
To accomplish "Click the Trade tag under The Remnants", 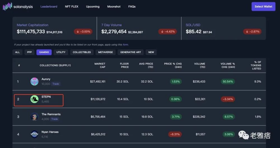I will pyautogui.click(x=55, y=119).
